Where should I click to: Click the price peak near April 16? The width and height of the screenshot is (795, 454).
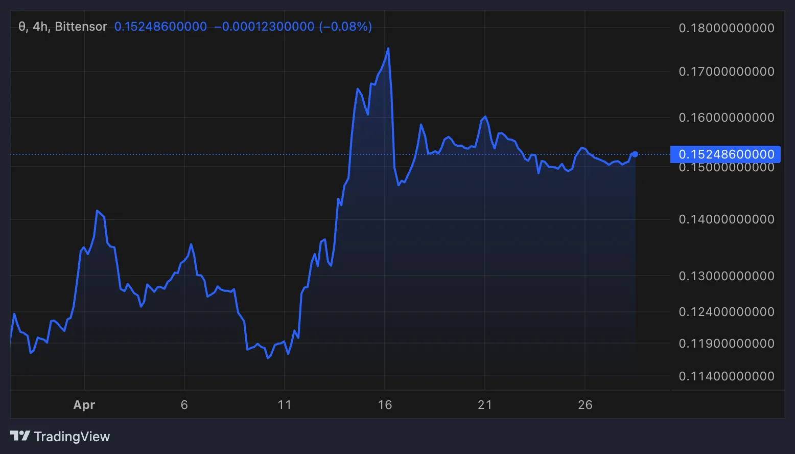388,49
